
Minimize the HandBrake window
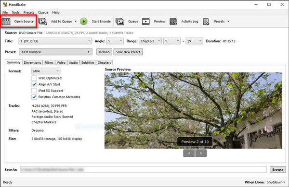(256, 5)
